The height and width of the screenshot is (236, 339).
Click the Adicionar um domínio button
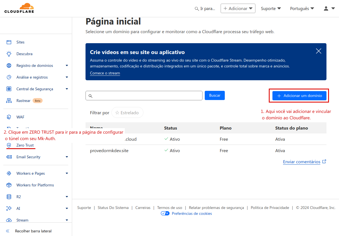point(299,96)
